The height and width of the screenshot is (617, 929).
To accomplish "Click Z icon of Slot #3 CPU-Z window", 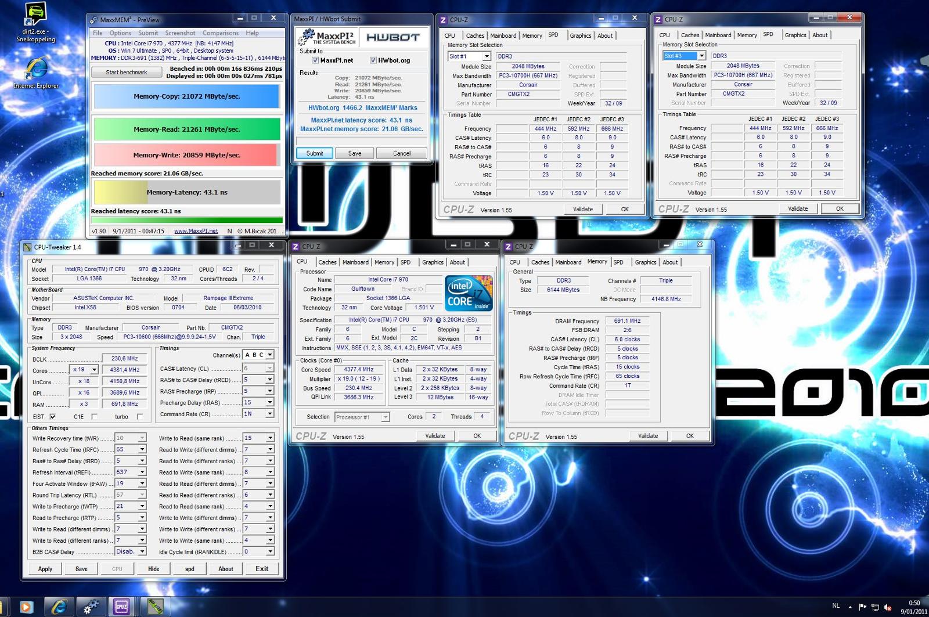I will coord(658,20).
